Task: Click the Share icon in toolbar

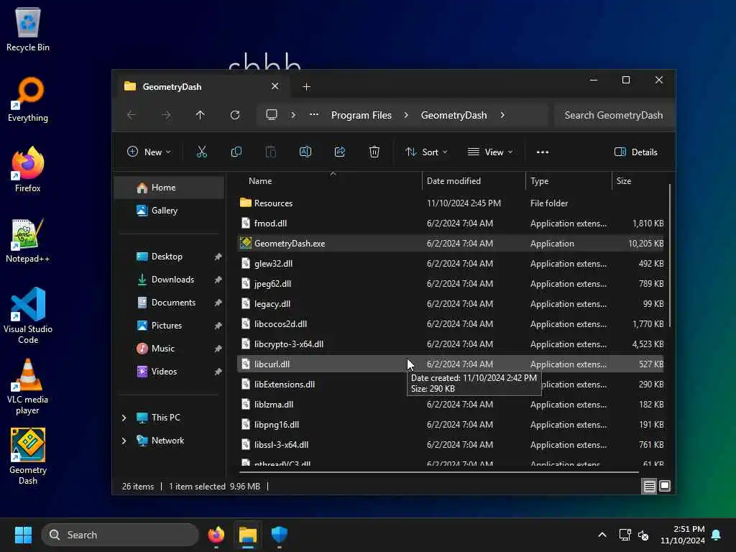Action: pyautogui.click(x=340, y=152)
